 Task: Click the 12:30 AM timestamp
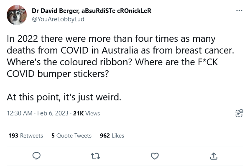[20, 113]
